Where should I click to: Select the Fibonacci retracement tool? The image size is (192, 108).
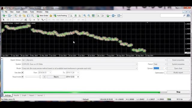tap(30, 20)
